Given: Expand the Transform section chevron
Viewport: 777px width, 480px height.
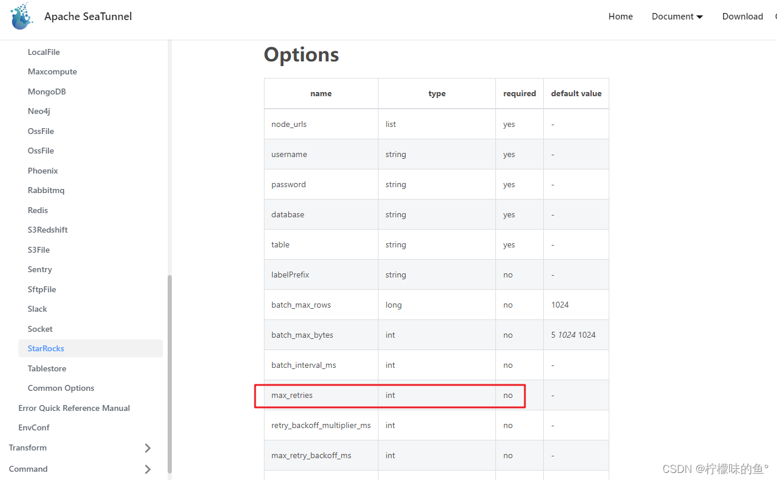Looking at the screenshot, I should tap(148, 448).
